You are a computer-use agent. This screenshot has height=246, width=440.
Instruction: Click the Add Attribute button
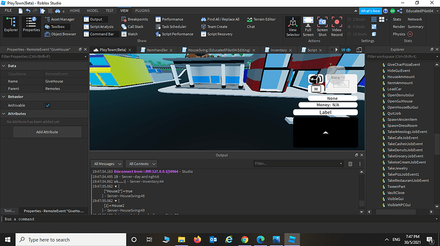[47, 132]
